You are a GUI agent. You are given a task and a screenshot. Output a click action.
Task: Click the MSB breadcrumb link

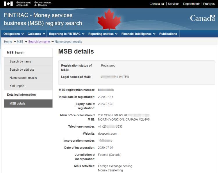20,42
